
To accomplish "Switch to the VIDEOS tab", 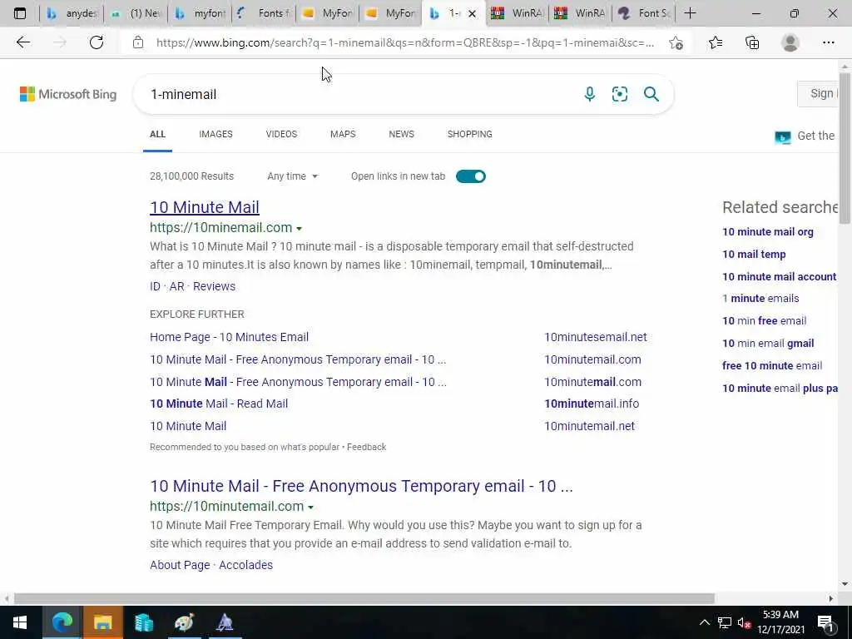I will (x=281, y=134).
